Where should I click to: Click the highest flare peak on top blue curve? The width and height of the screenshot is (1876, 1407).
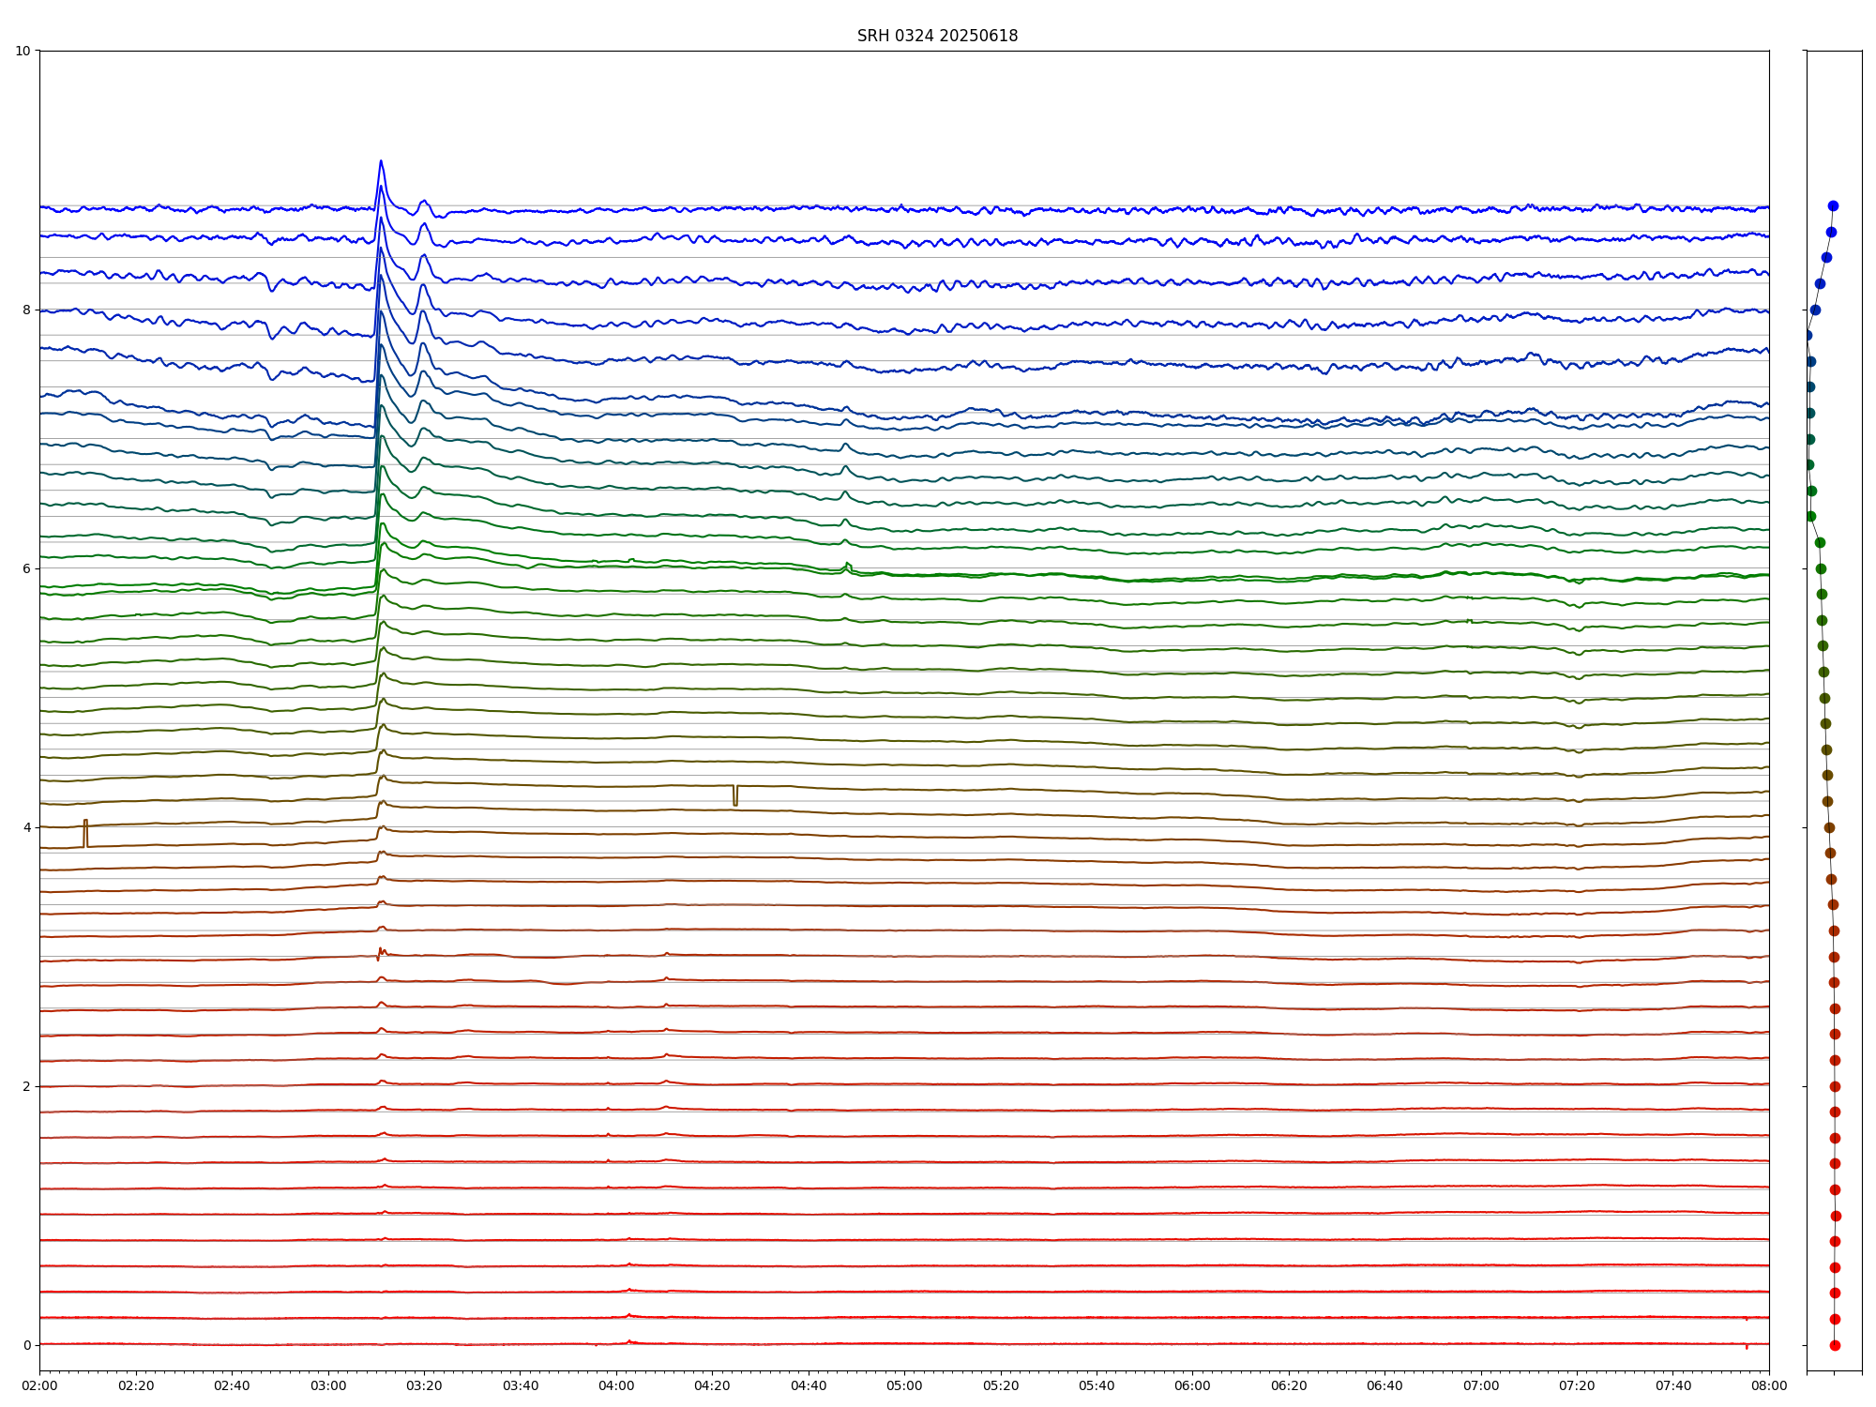(381, 161)
